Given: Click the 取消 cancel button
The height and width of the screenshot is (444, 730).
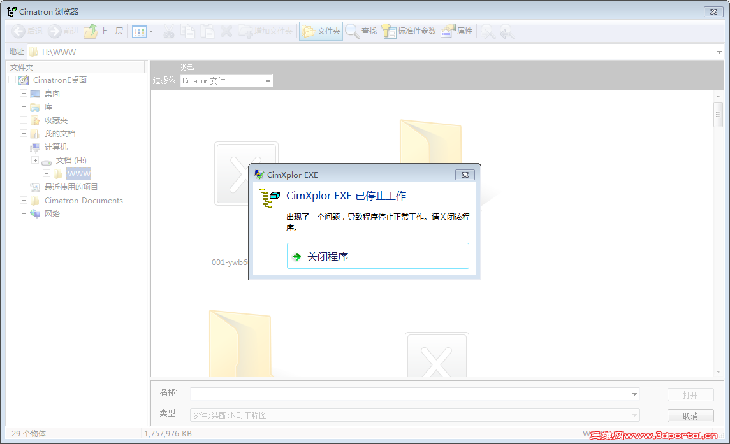Looking at the screenshot, I should 690,415.
